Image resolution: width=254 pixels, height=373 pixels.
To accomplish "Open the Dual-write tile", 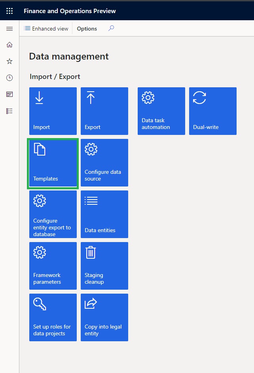I will tap(213, 111).
